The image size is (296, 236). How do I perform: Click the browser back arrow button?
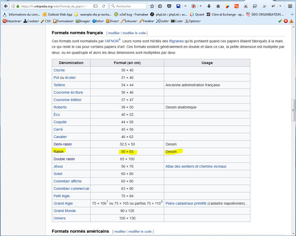6,6
